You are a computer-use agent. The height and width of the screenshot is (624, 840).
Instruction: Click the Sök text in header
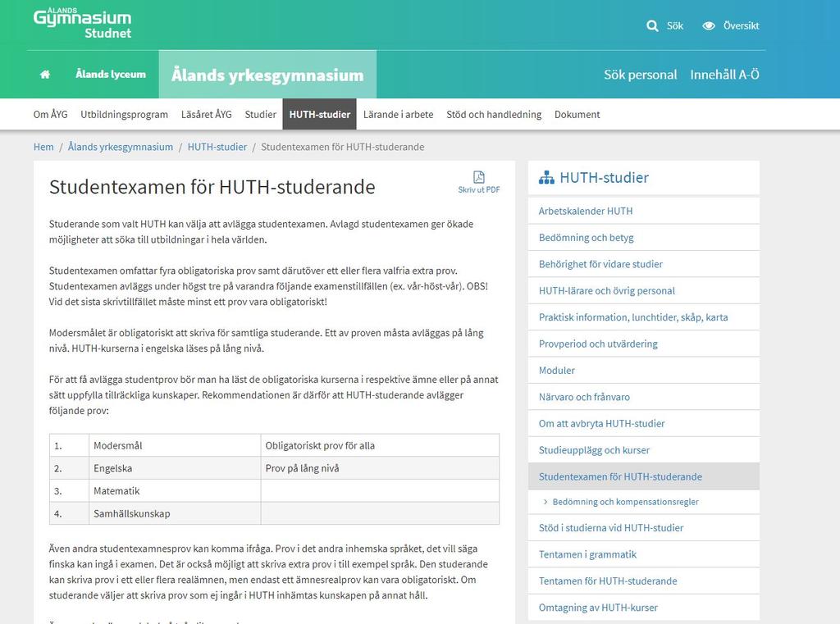coord(675,25)
